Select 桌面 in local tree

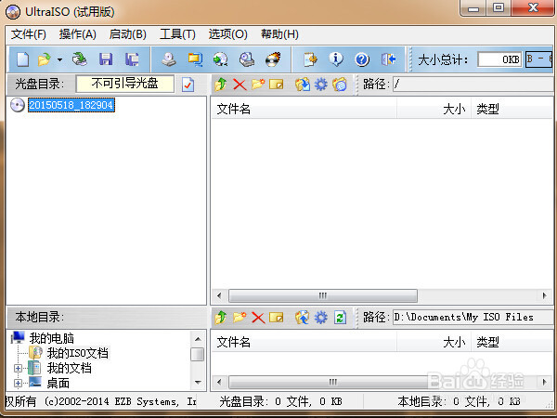[x=58, y=383]
